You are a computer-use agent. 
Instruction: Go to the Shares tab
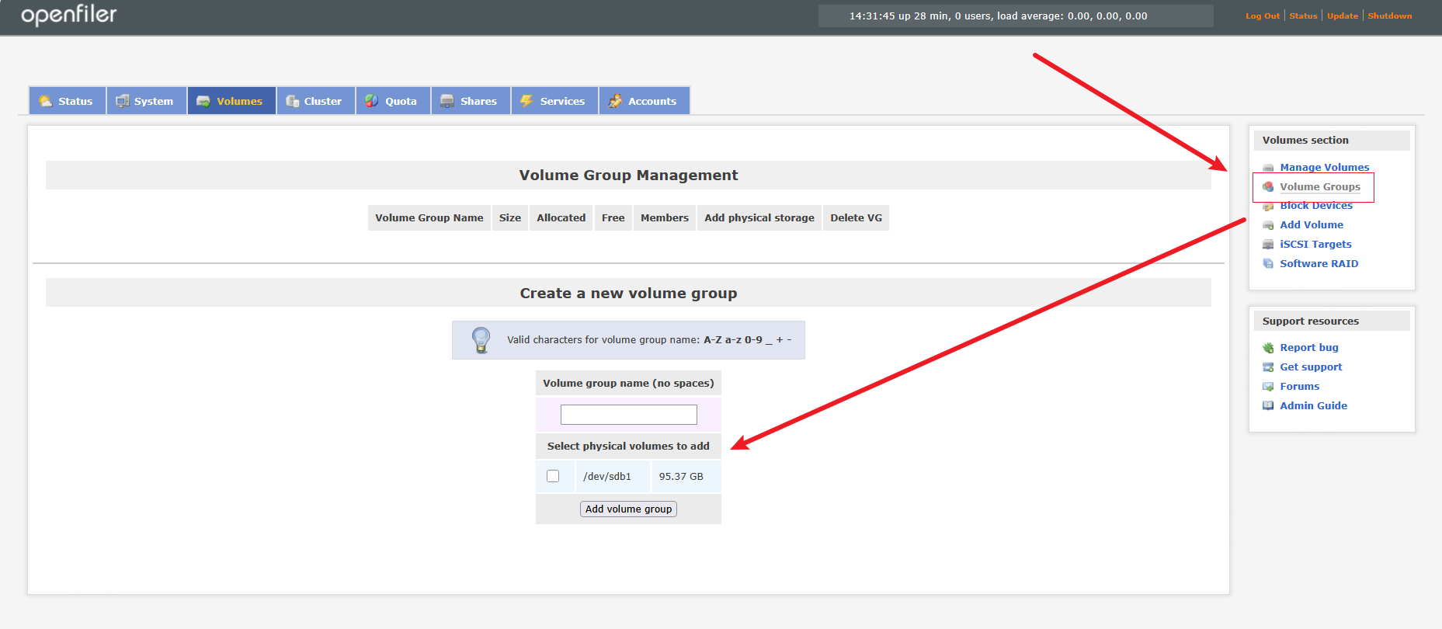point(471,101)
